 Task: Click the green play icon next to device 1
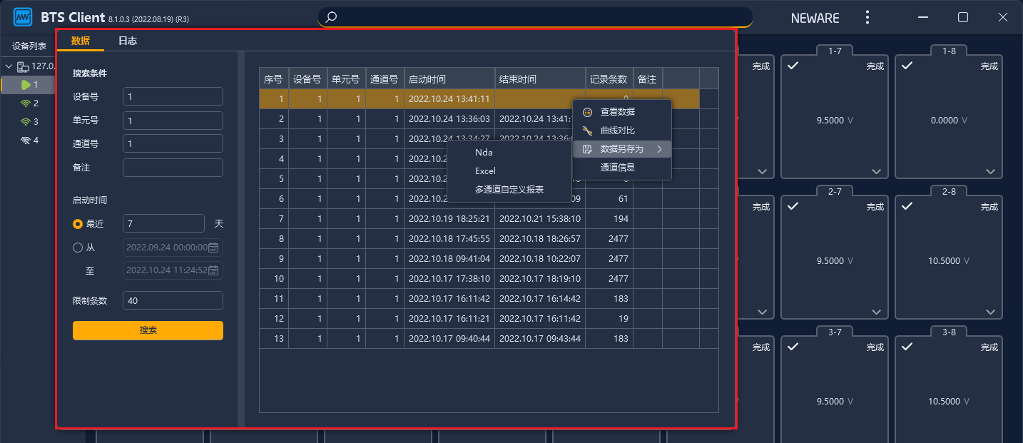pyautogui.click(x=26, y=84)
